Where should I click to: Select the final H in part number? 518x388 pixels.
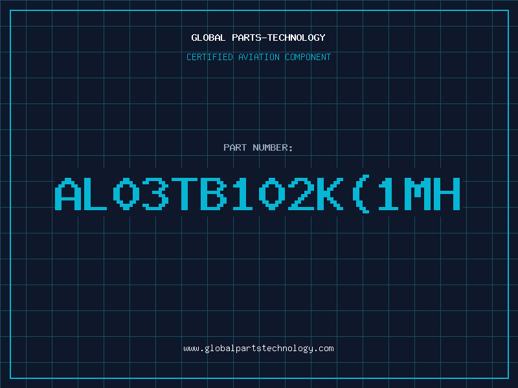447,193
